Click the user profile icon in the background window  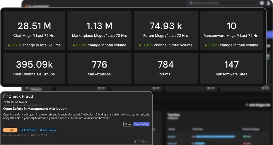(x=269, y=3)
